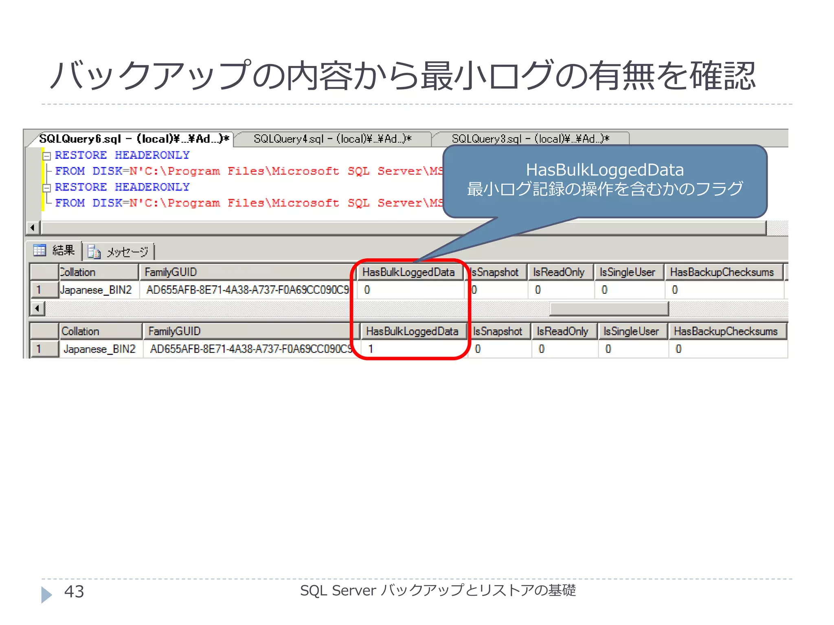
Task: Collapse the first RESTORE HEADERONLY block
Action: pyautogui.click(x=47, y=156)
